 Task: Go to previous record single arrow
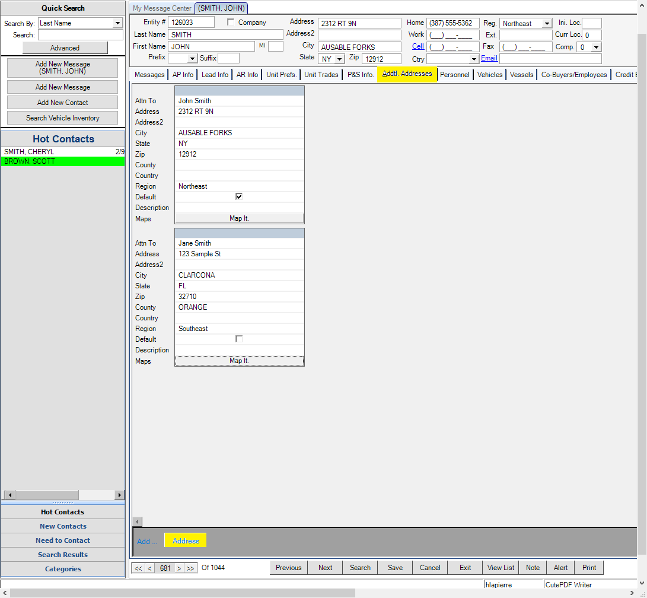click(149, 568)
